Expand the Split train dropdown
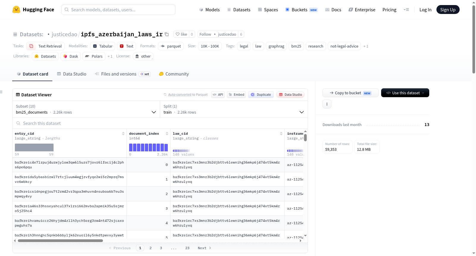This screenshot has width=476, height=256. (234, 109)
